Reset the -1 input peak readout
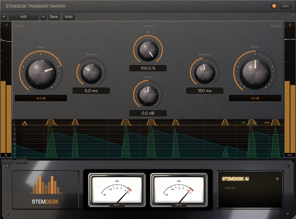 pos(6,25)
